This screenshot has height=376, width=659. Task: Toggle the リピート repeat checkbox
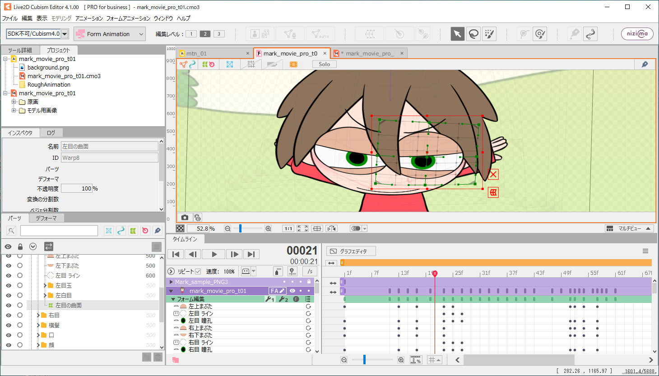[x=198, y=271]
